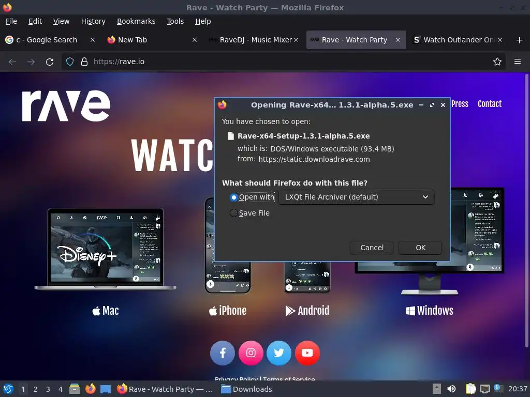Open the Contact link in site navigation

[490, 104]
